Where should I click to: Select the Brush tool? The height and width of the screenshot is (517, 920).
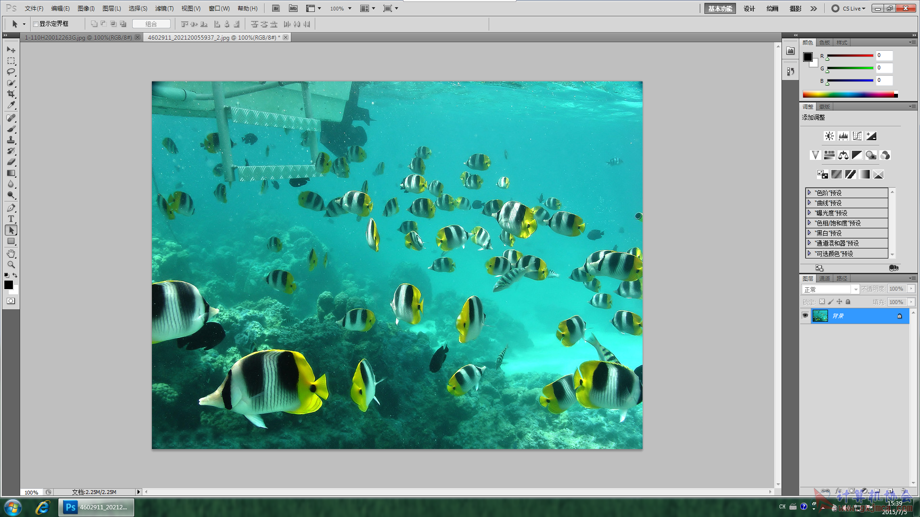pyautogui.click(x=11, y=129)
